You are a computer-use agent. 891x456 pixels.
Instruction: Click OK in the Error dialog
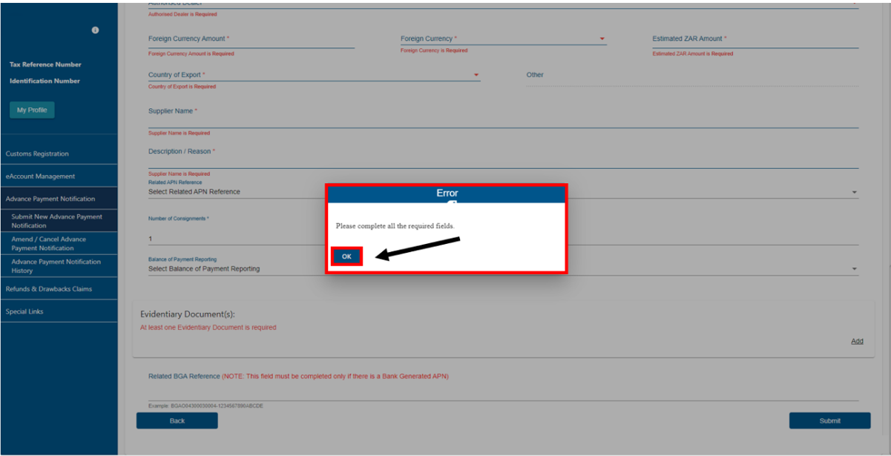pyautogui.click(x=346, y=257)
